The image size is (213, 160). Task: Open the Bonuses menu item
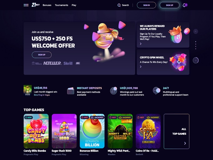[x=47, y=5]
